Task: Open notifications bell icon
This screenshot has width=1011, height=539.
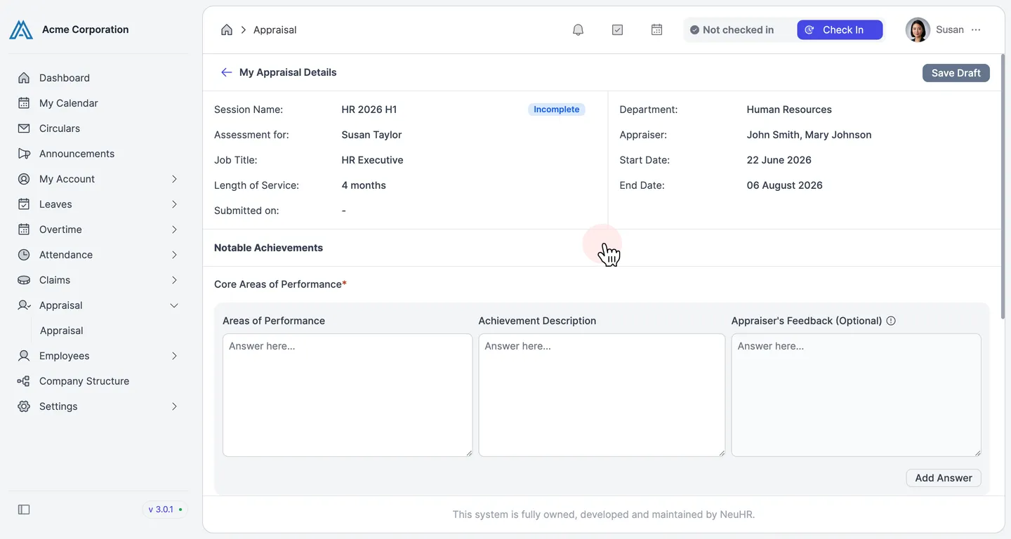Action: (x=578, y=29)
